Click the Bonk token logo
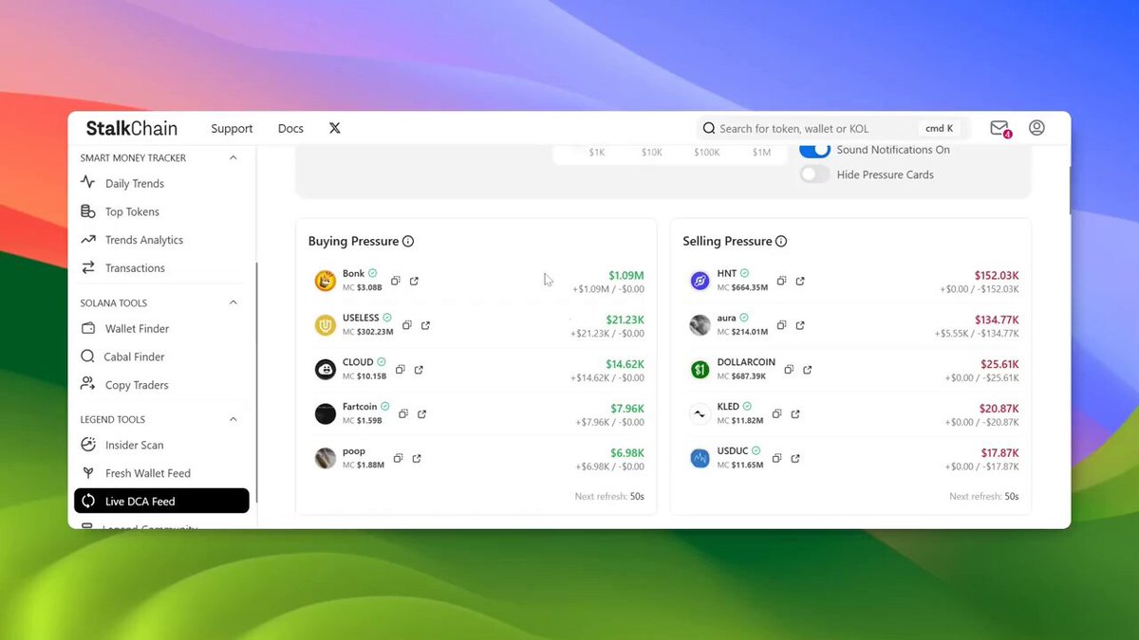Image resolution: width=1139 pixels, height=640 pixels. click(326, 281)
